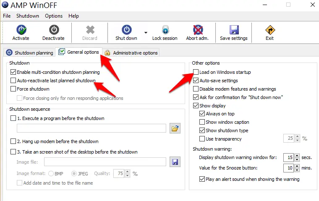Click the Shut down toolbar icon
Viewport: 319px width, 201px height.
click(x=126, y=30)
